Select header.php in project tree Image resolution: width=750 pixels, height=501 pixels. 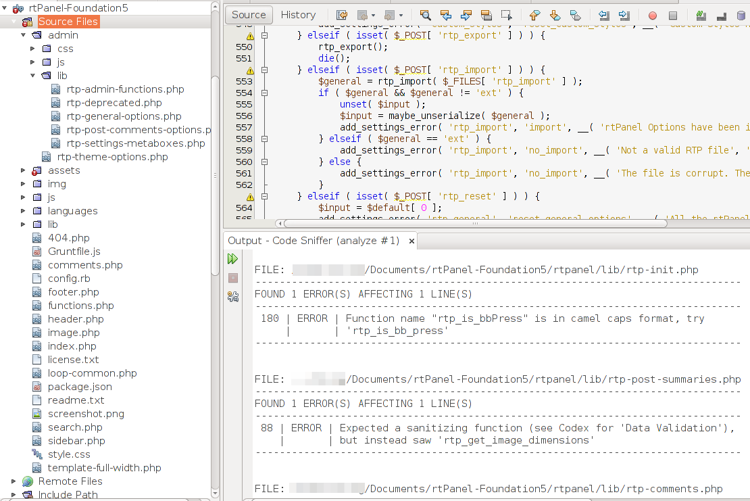pyautogui.click(x=76, y=319)
